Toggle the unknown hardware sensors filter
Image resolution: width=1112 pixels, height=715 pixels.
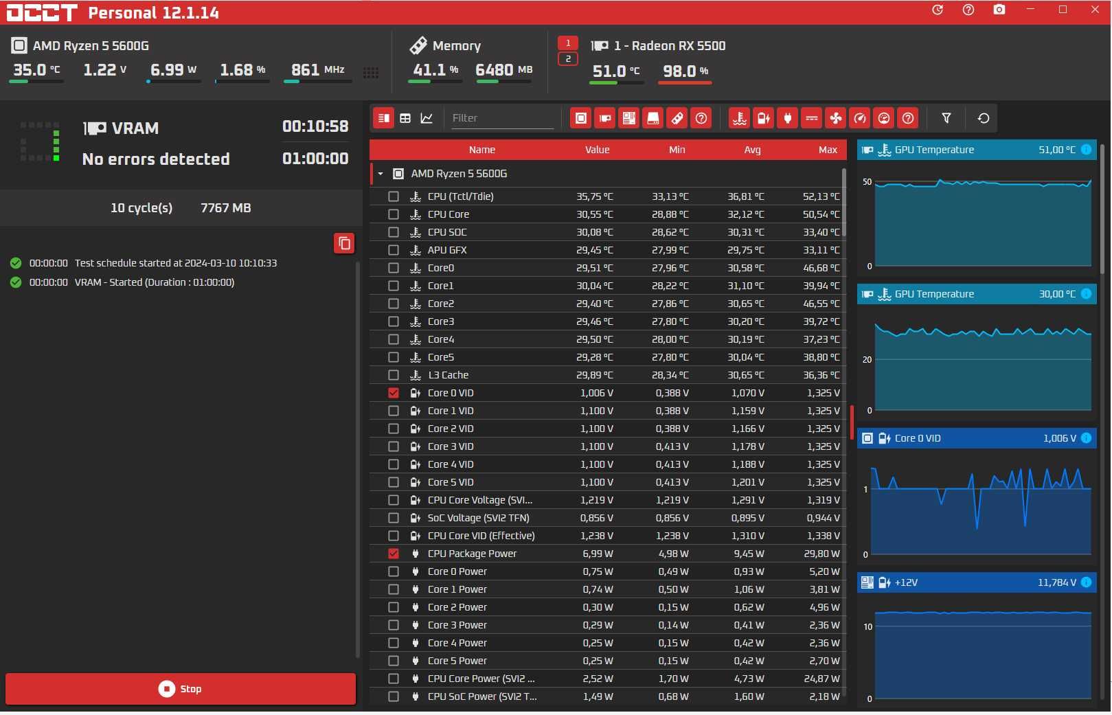(701, 118)
